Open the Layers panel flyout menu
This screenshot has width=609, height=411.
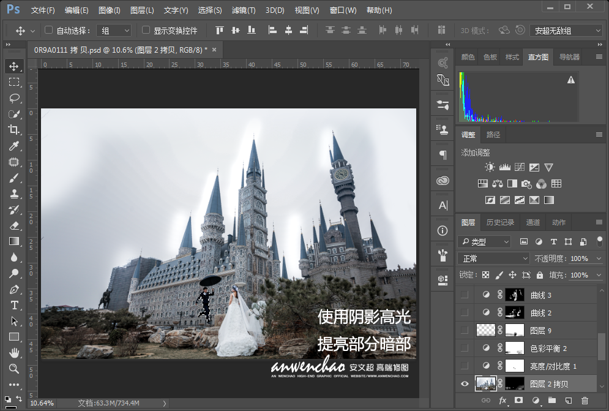(x=599, y=222)
